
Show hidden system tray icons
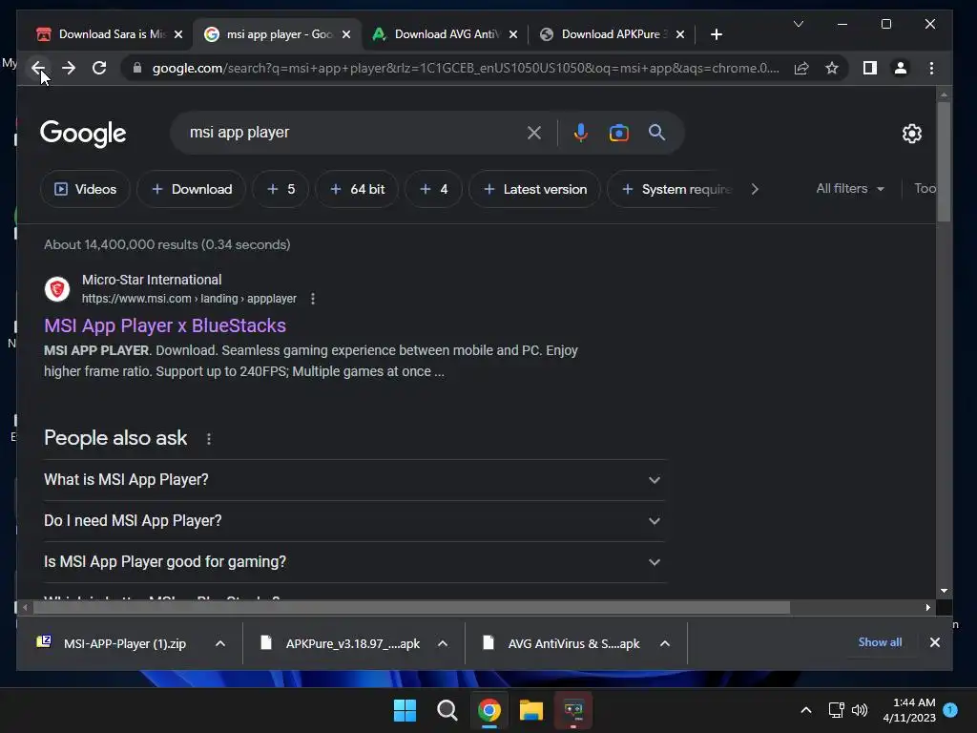[805, 710]
